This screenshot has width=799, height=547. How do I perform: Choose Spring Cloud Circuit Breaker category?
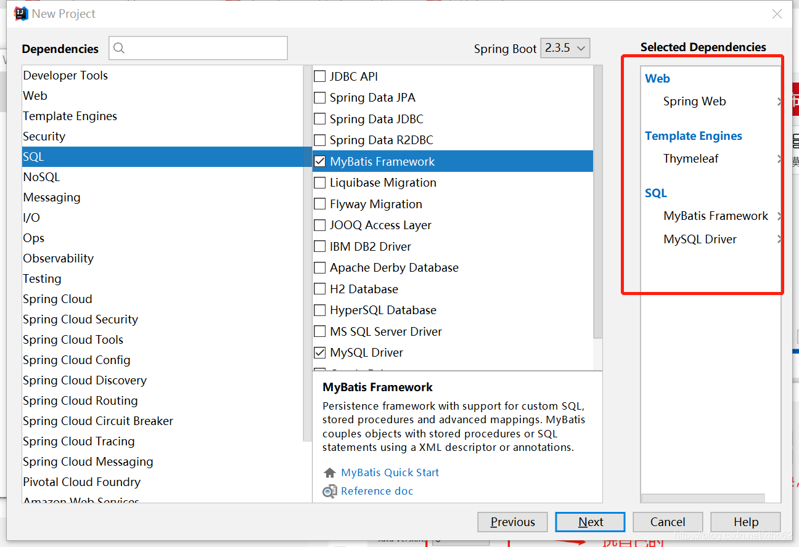pyautogui.click(x=163, y=421)
